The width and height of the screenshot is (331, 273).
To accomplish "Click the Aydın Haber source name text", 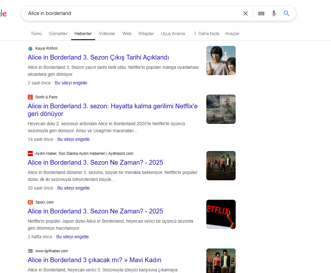I will tap(84, 154).
